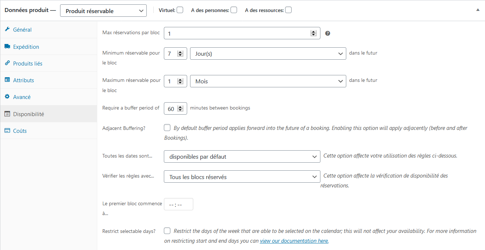Enable the Virtuel checkbox
Screen dimensions: 485x250
pos(180,10)
